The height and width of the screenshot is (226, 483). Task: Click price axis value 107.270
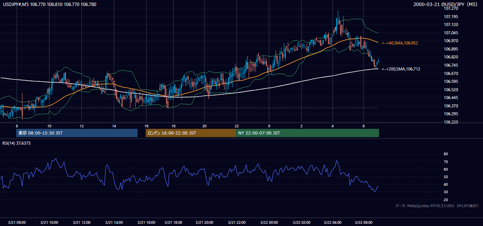(451, 8)
